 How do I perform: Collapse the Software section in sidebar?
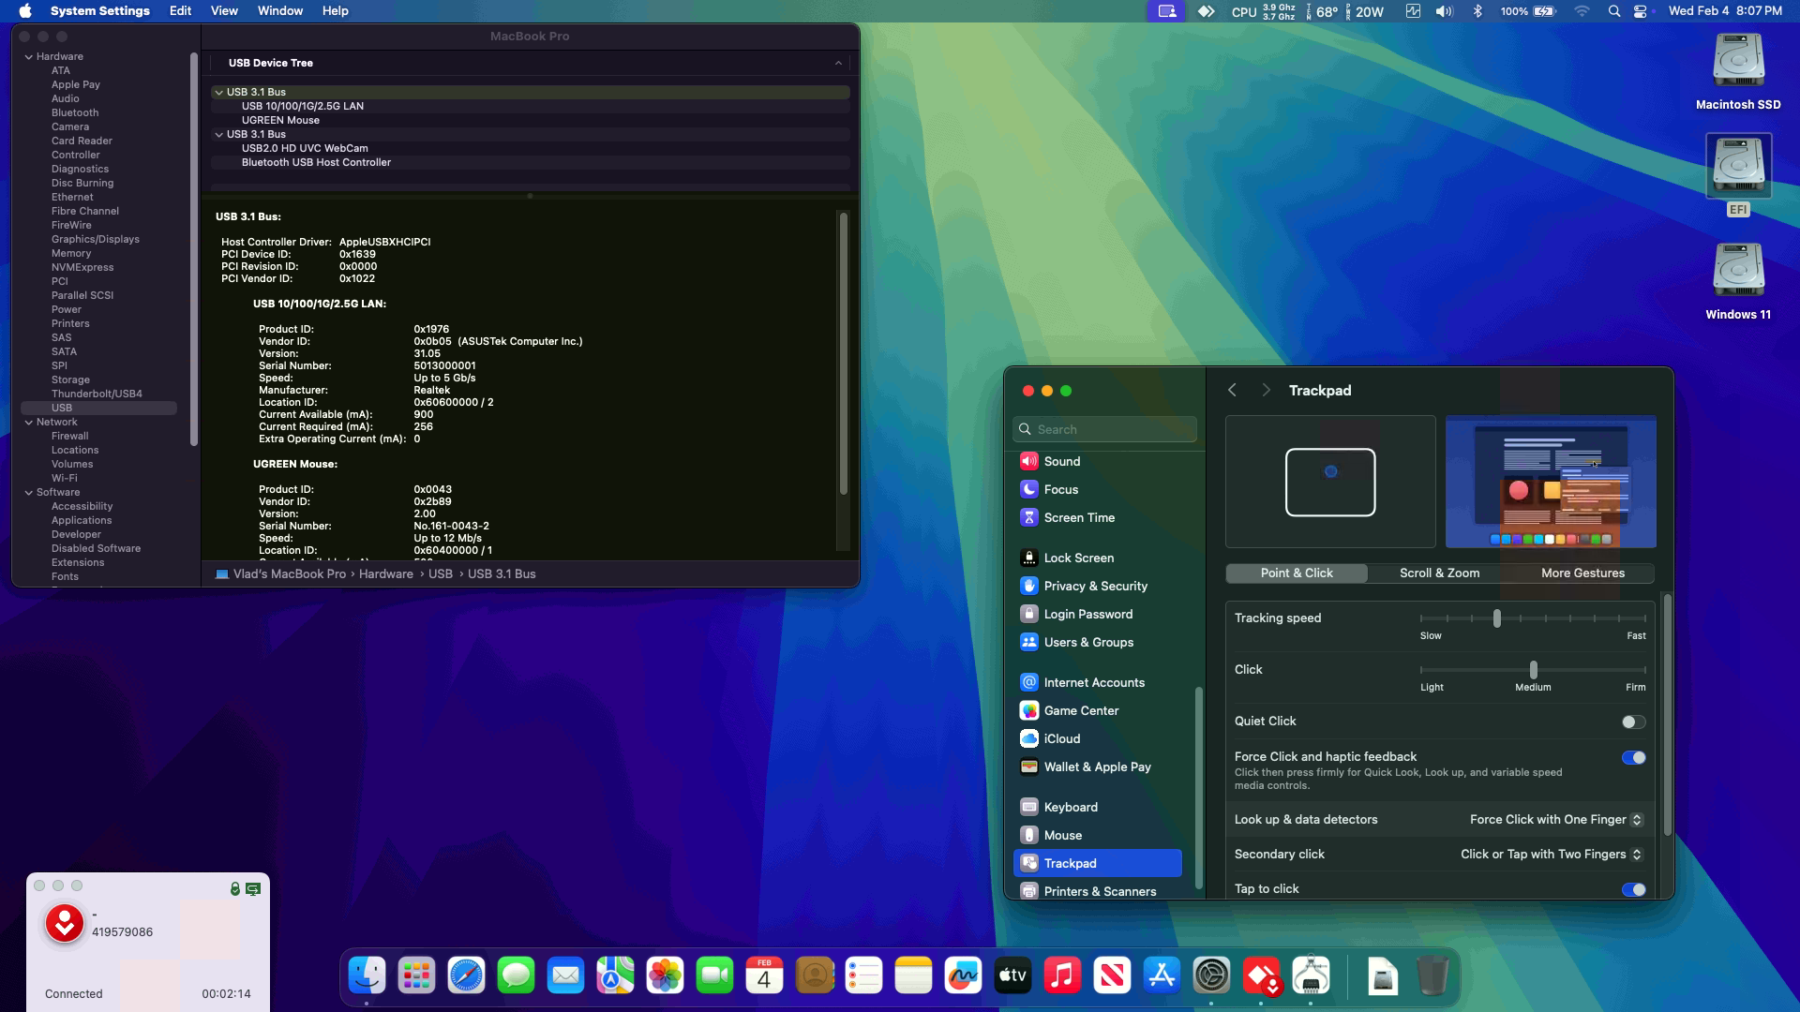point(29,492)
